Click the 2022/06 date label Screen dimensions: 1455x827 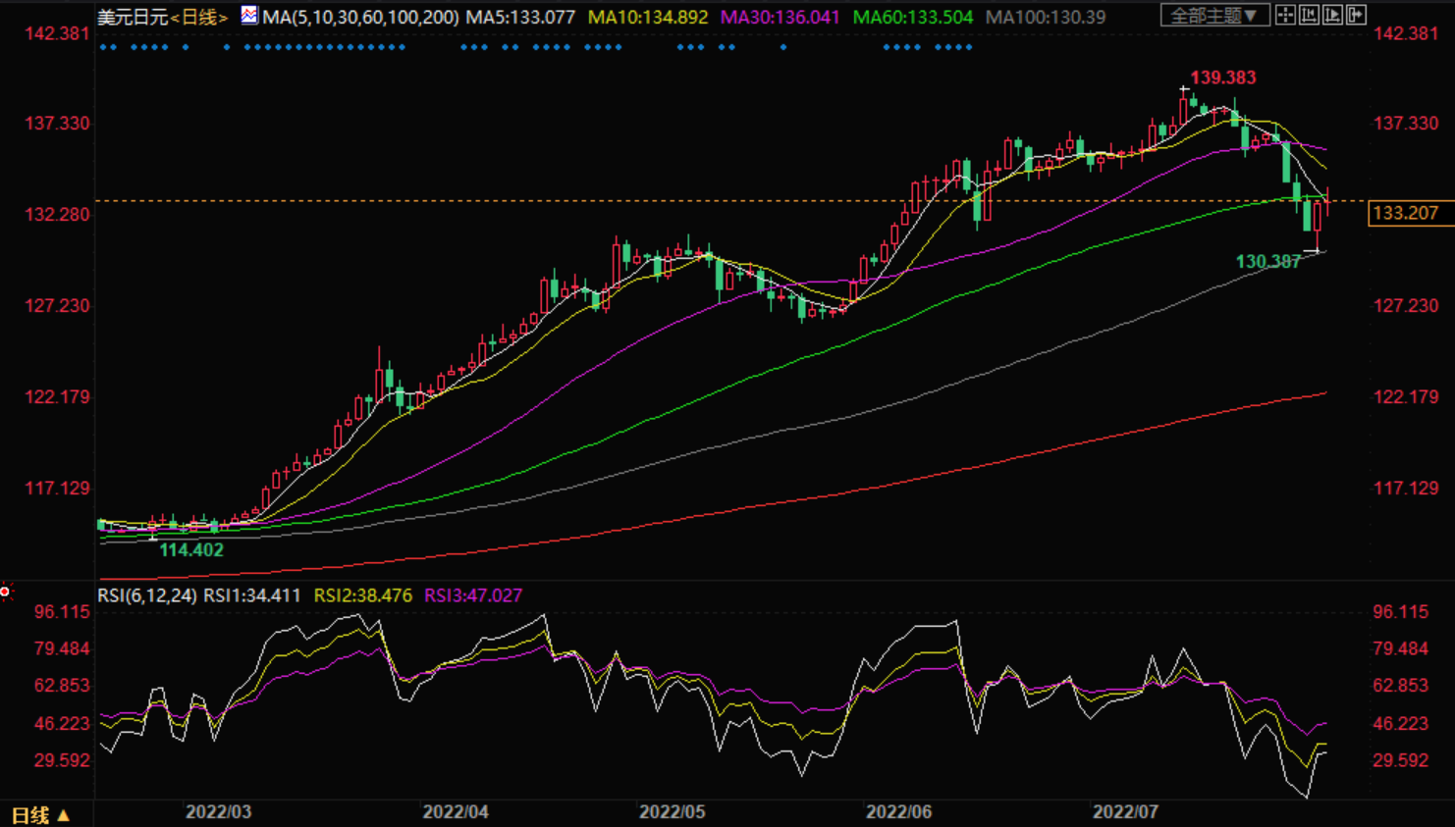898,812
